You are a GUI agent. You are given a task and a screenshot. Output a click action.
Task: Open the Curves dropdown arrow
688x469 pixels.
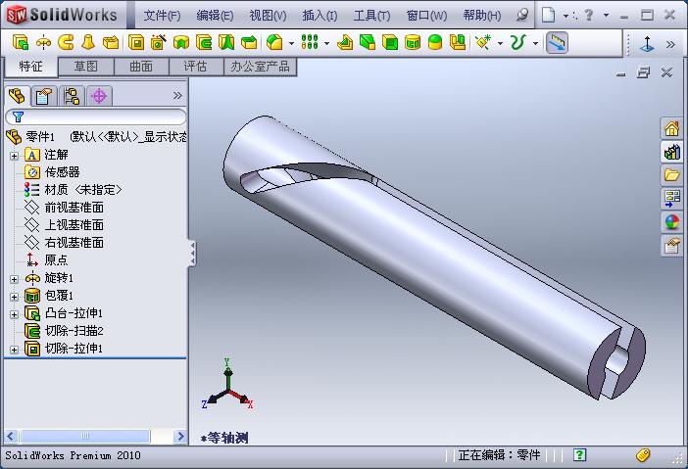pyautogui.click(x=535, y=43)
